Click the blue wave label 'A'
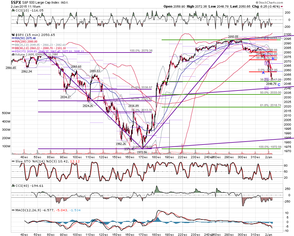The width and height of the screenshot is (294, 236). click(x=263, y=72)
